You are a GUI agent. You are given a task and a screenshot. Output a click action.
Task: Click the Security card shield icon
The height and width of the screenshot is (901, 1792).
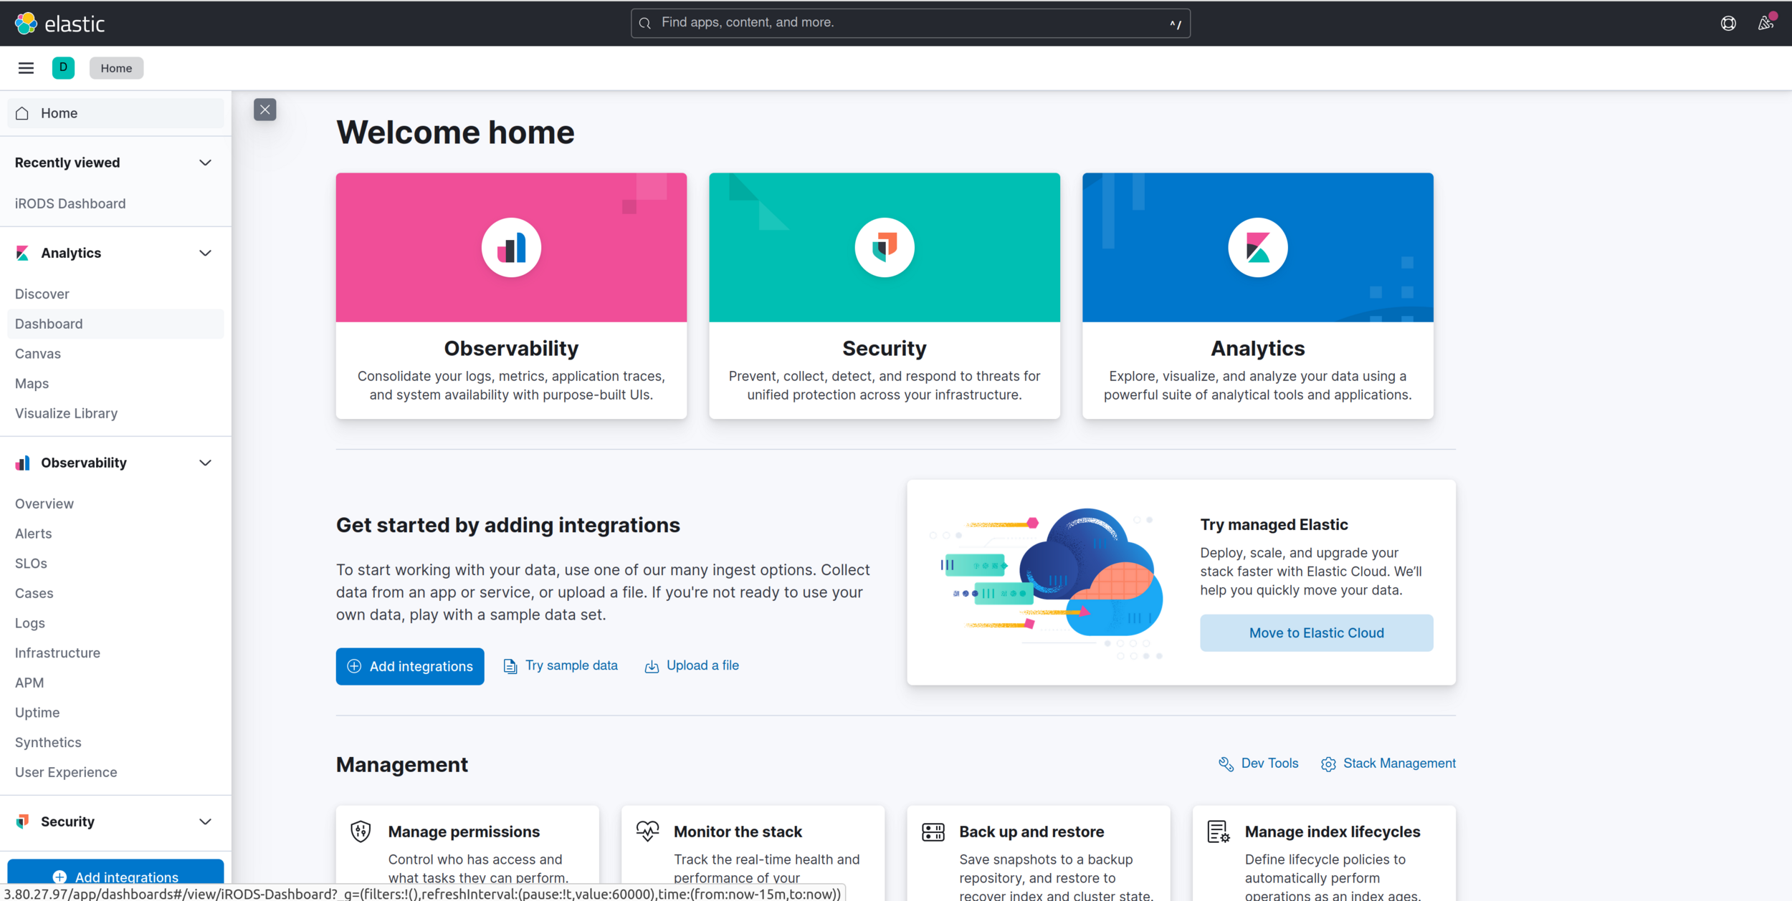[884, 248]
